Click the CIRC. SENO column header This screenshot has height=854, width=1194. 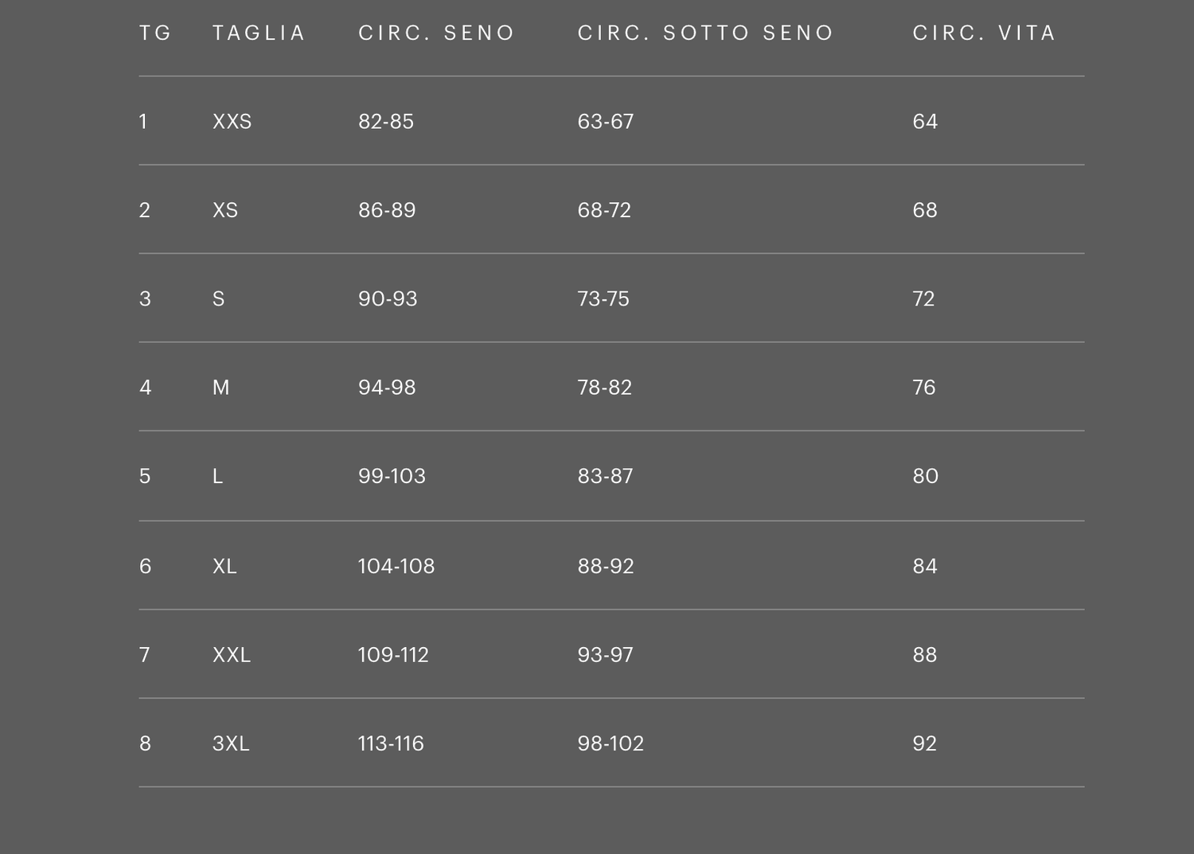436,33
